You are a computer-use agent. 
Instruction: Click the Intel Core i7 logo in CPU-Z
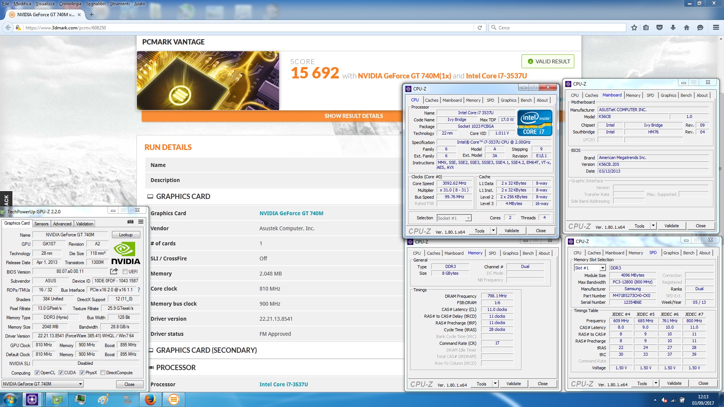pyautogui.click(x=535, y=123)
